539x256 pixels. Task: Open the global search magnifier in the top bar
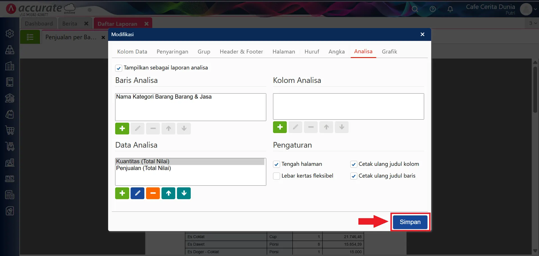(x=415, y=9)
